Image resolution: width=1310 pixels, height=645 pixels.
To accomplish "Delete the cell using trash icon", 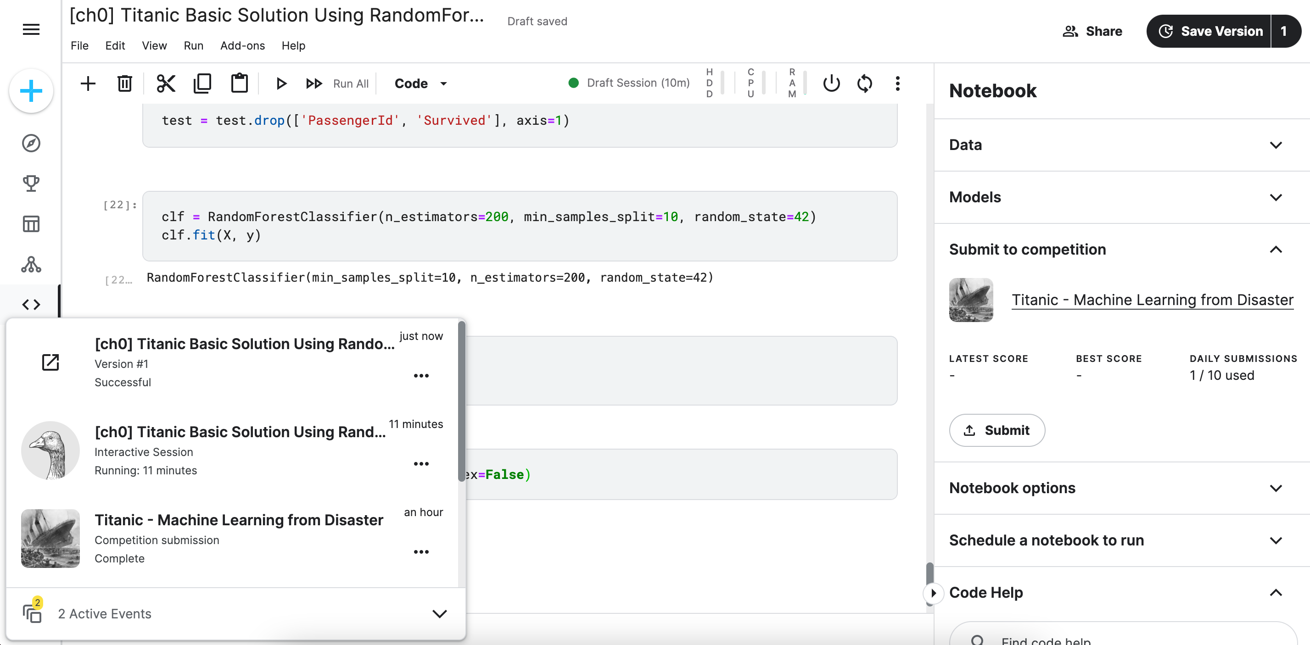I will coord(124,83).
